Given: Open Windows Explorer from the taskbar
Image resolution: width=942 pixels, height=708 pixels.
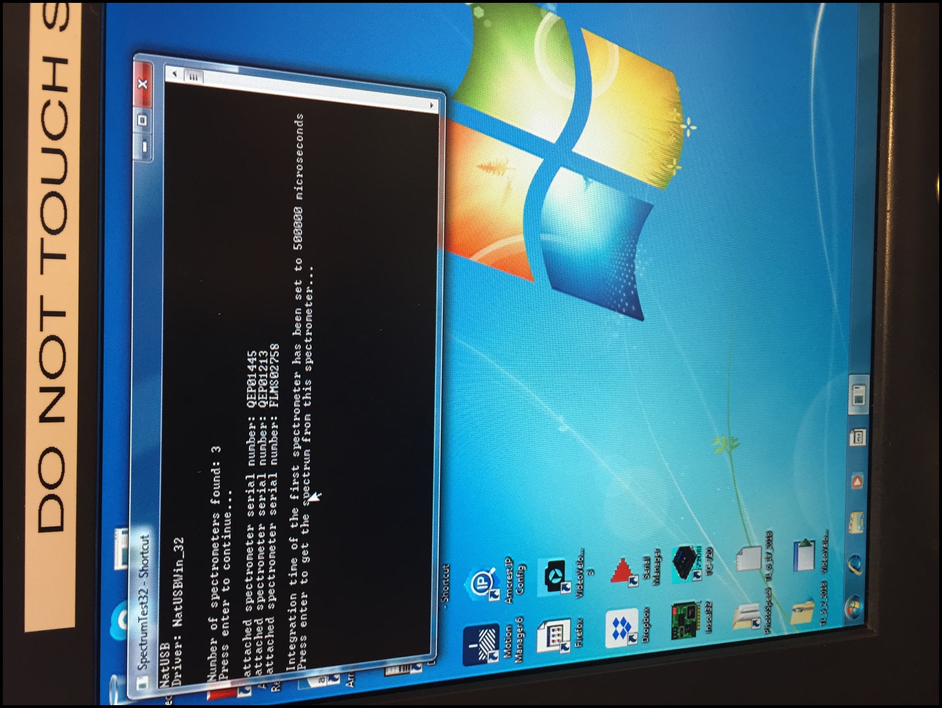Looking at the screenshot, I should point(855,522).
